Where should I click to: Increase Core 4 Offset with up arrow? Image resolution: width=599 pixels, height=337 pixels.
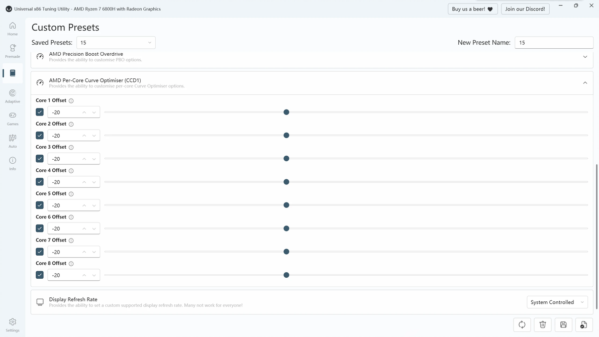(84, 182)
